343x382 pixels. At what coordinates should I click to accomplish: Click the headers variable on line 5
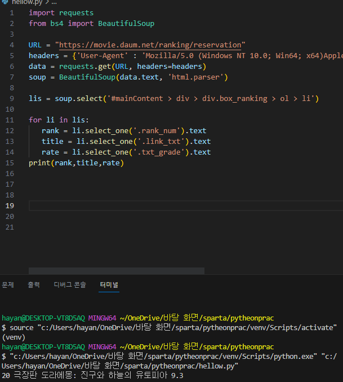(x=44, y=56)
